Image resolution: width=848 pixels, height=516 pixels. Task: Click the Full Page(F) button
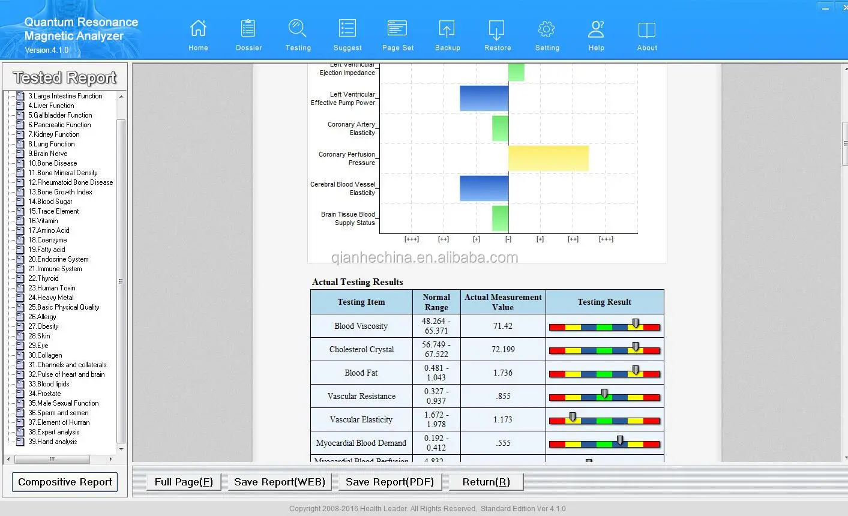pyautogui.click(x=184, y=482)
